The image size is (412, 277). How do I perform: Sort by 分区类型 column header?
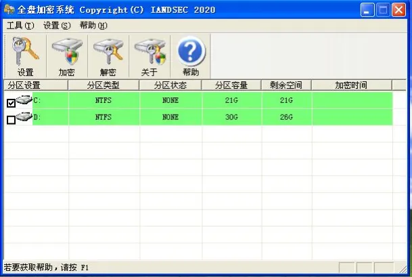104,85
